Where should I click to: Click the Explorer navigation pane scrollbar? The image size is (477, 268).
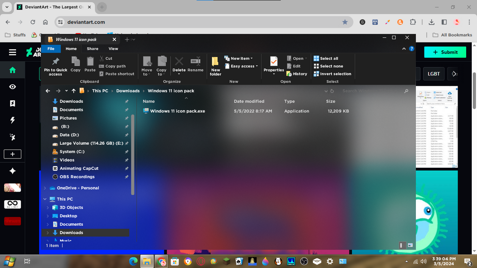[133, 154]
